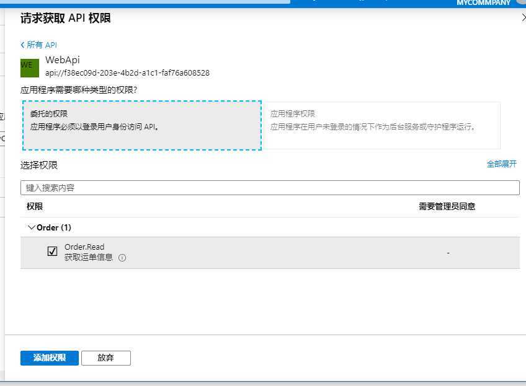Close the 请求获取 API 权限 panel
The height and width of the screenshot is (386, 526).
[x=524, y=17]
